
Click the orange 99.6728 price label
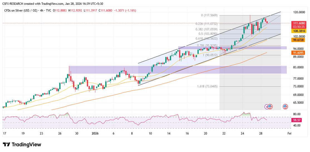pos(299,40)
